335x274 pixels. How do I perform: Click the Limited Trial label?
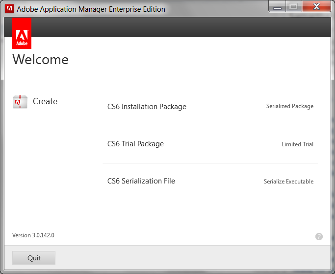tap(297, 144)
